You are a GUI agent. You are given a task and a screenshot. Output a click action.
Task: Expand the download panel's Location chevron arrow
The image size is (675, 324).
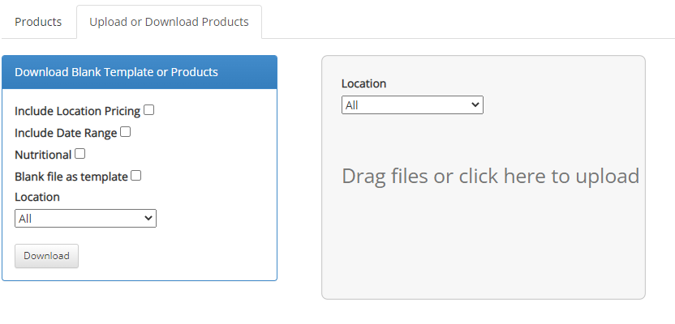click(x=148, y=218)
